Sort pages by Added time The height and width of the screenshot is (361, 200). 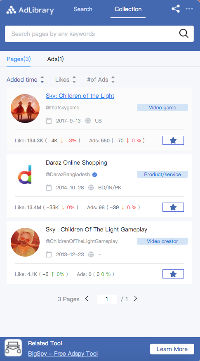pyautogui.click(x=25, y=80)
